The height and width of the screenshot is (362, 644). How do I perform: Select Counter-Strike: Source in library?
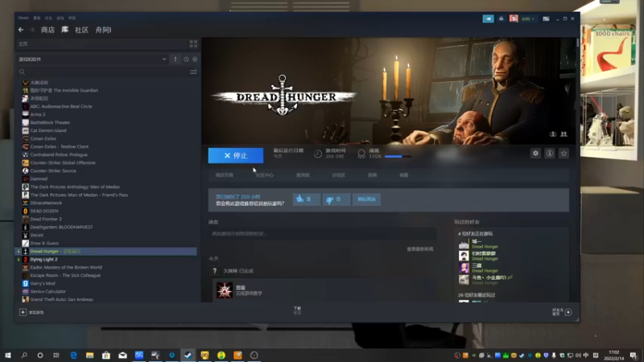tap(53, 171)
